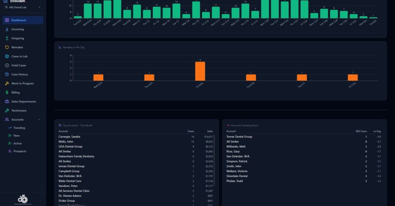This screenshot has width=395, height=206.
Task: Open the Tomar Dental Group trending-down row
Action: (304, 137)
